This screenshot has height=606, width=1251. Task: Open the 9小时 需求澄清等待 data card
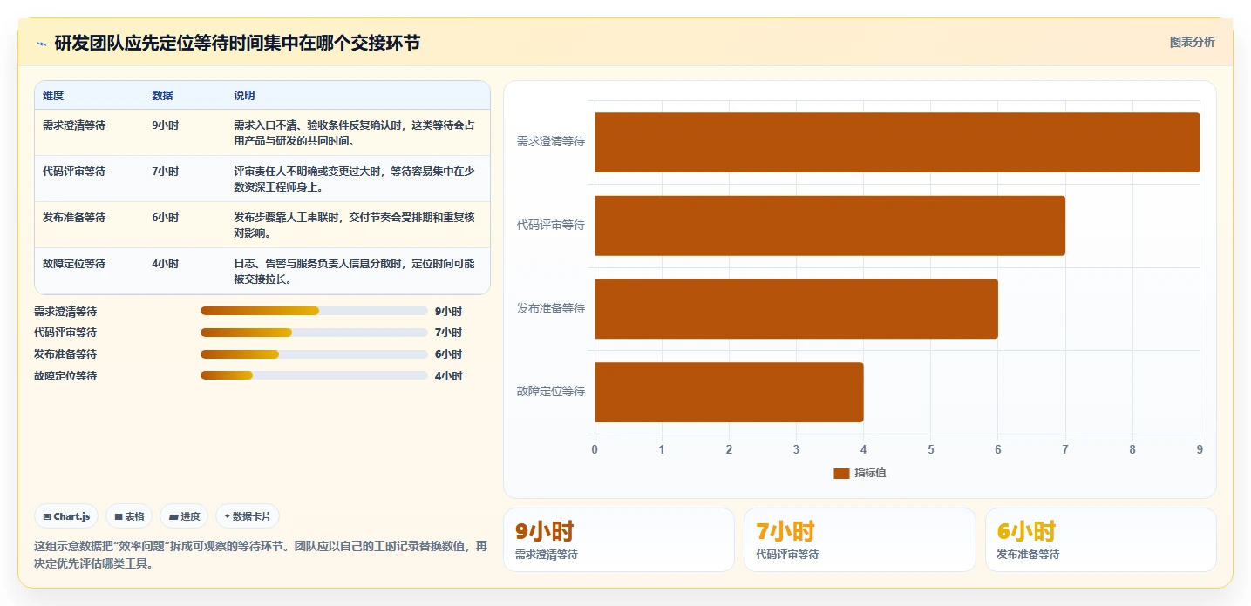coord(619,540)
